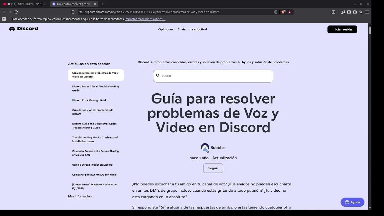Switch to the RUPATRUPA YouTube tab
384x216 pixels.
[25, 4]
